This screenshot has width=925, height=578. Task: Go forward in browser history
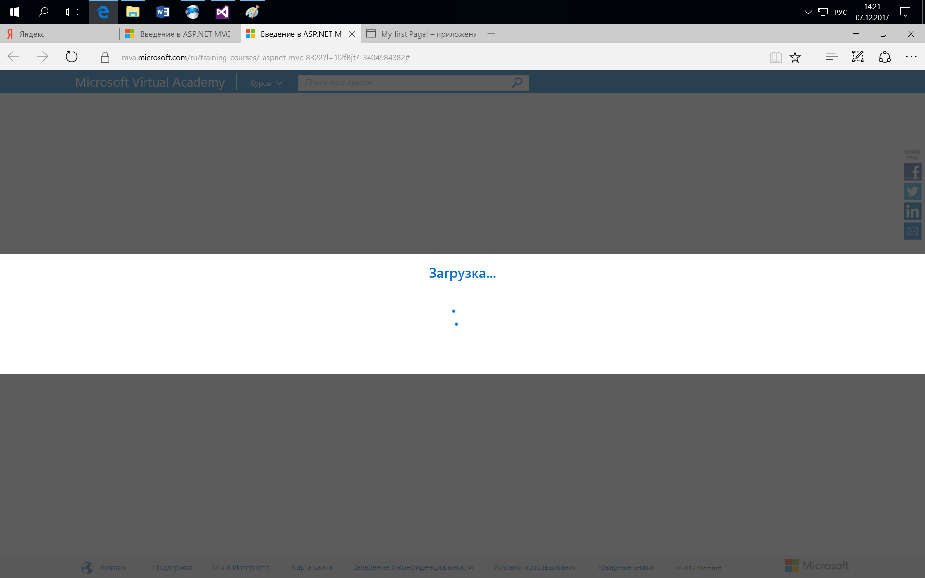(x=42, y=57)
